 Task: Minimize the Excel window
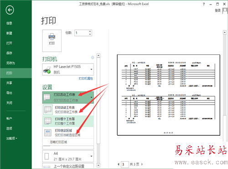(211, 4)
